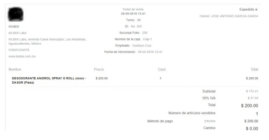Click the Número de artículos vendidos label

[x=192, y=113]
